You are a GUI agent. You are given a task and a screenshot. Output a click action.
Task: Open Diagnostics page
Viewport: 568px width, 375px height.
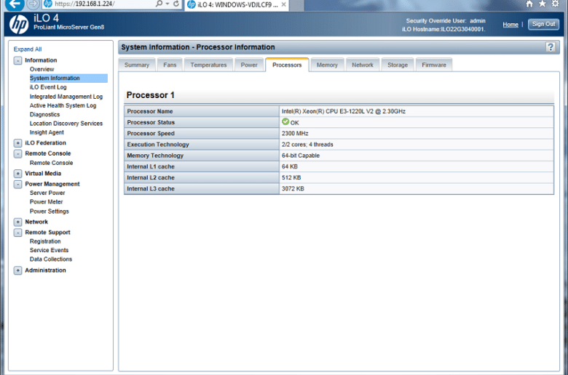click(x=44, y=115)
